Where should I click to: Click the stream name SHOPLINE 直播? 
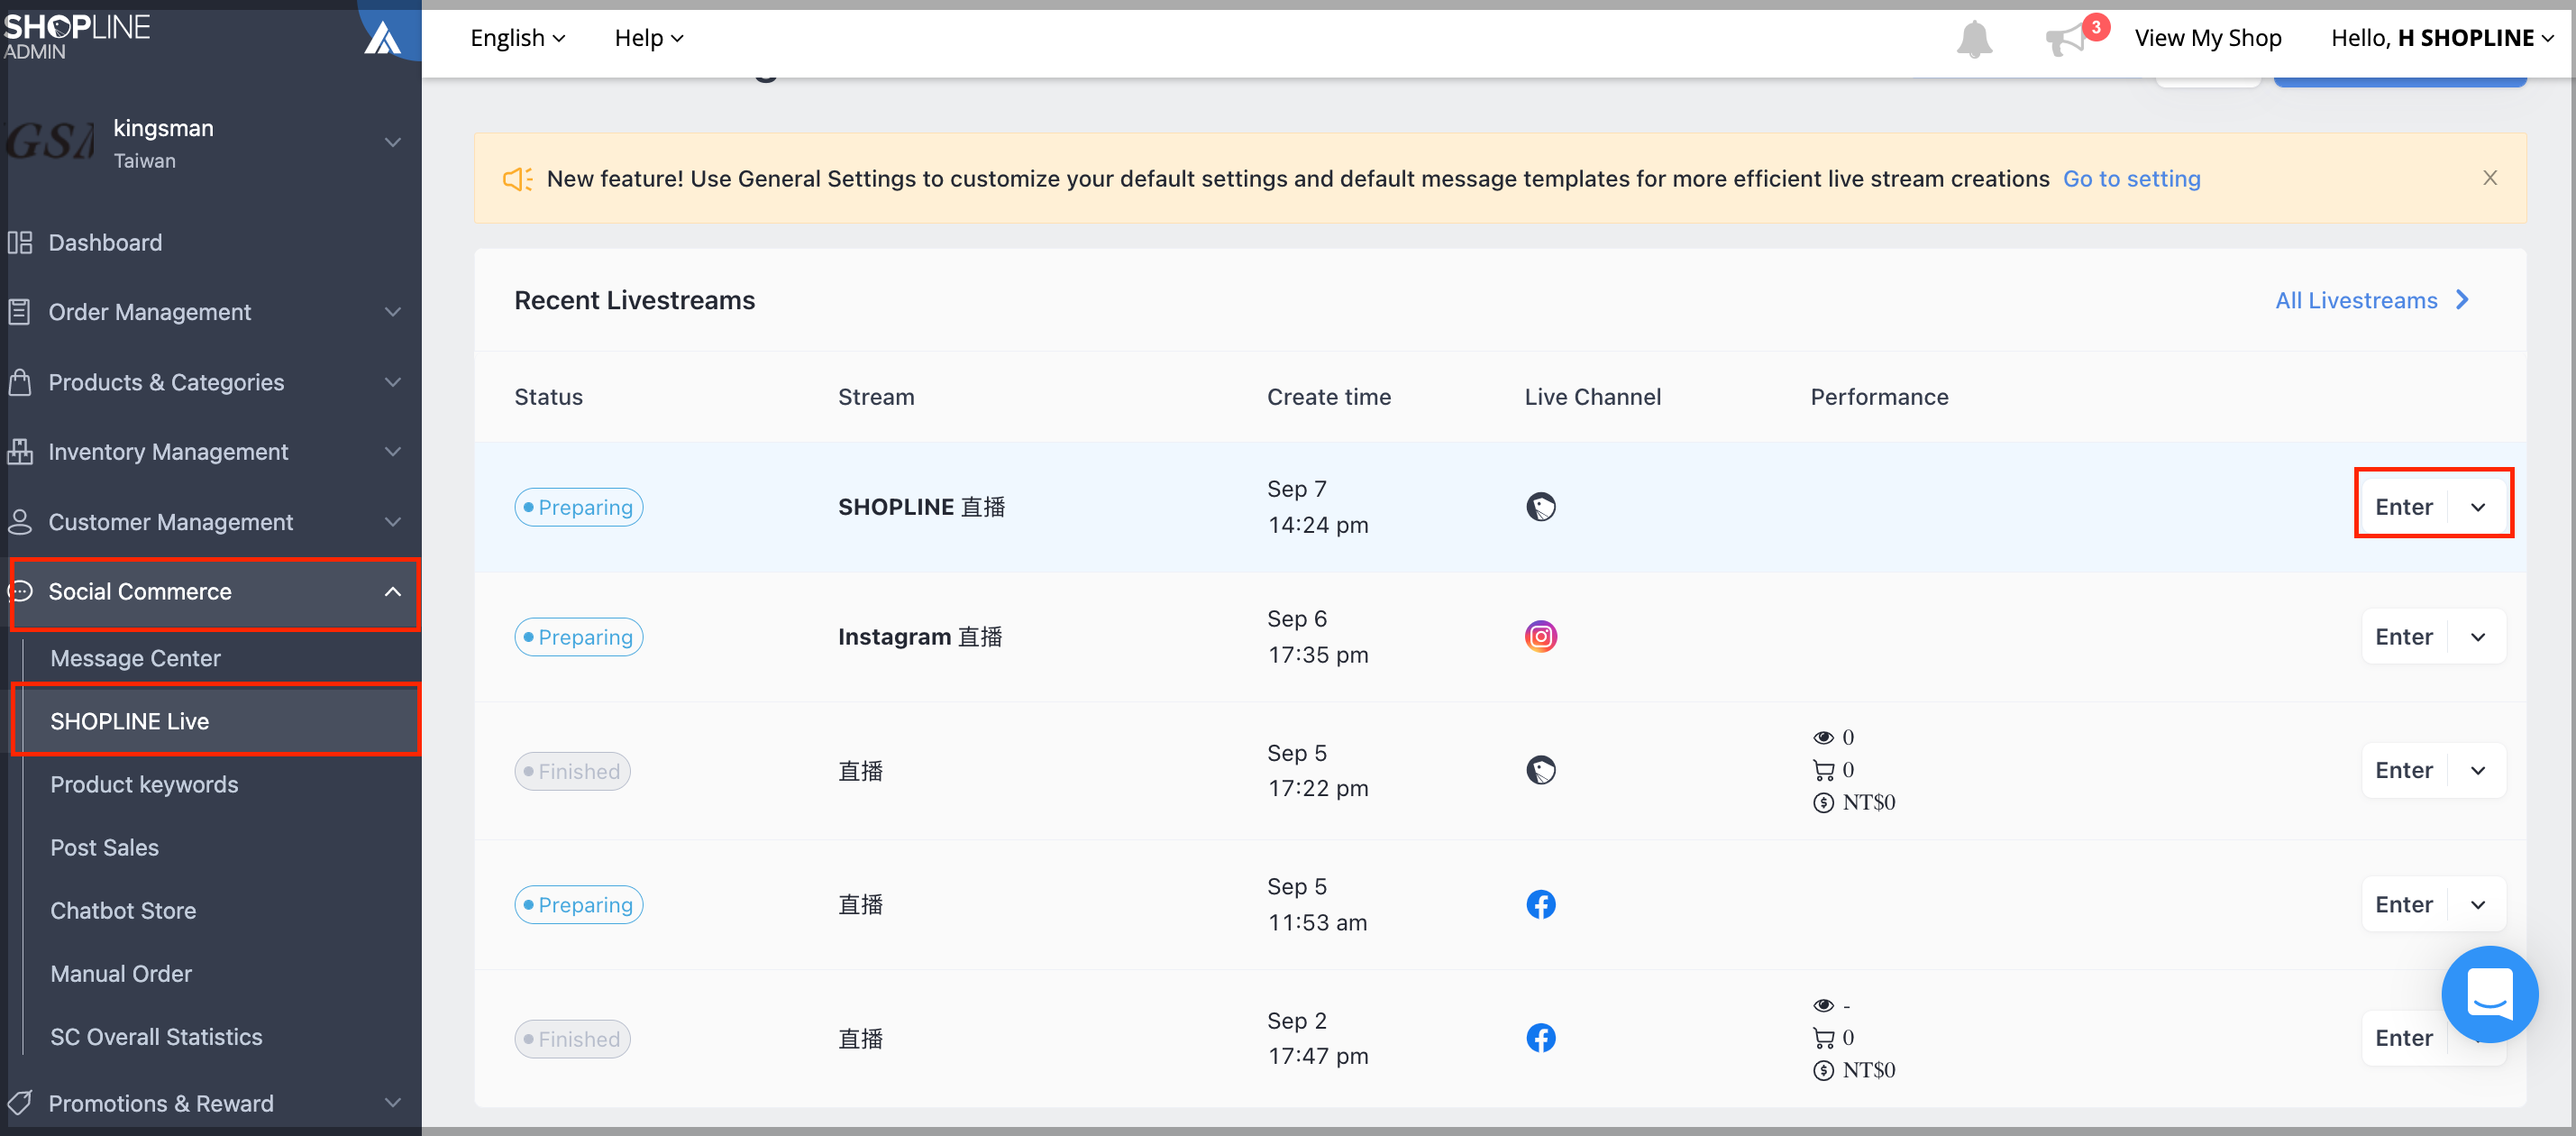click(x=921, y=507)
